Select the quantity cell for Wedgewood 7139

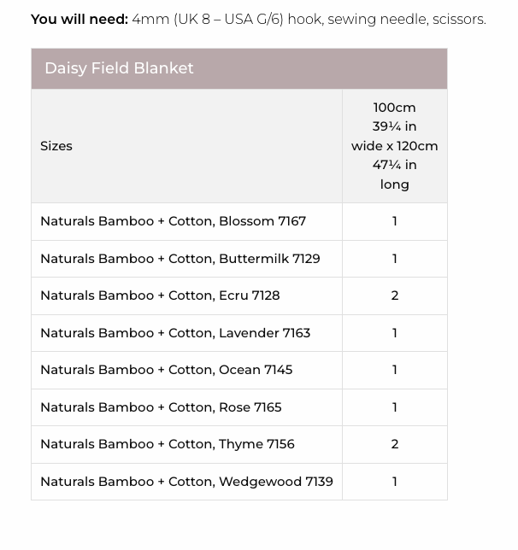(394, 482)
